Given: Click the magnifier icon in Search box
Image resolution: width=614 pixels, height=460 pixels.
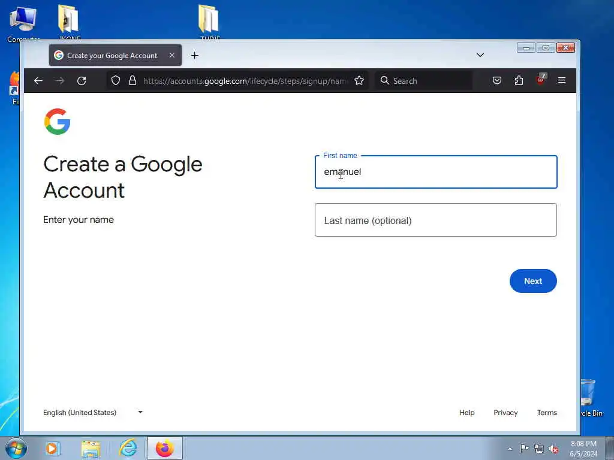Looking at the screenshot, I should point(385,81).
